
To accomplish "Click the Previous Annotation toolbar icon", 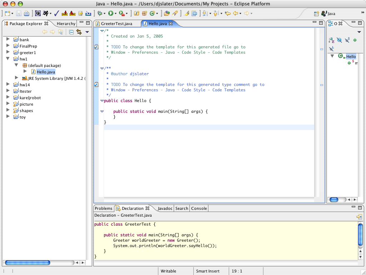I will [x=216, y=13].
